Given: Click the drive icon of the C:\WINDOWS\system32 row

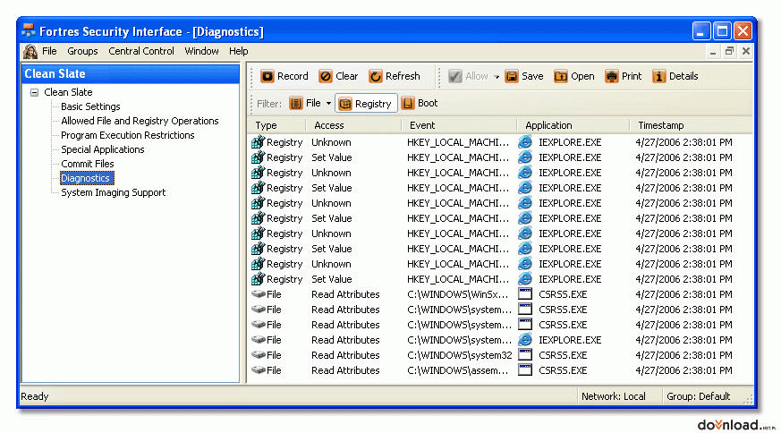Looking at the screenshot, I should (258, 355).
